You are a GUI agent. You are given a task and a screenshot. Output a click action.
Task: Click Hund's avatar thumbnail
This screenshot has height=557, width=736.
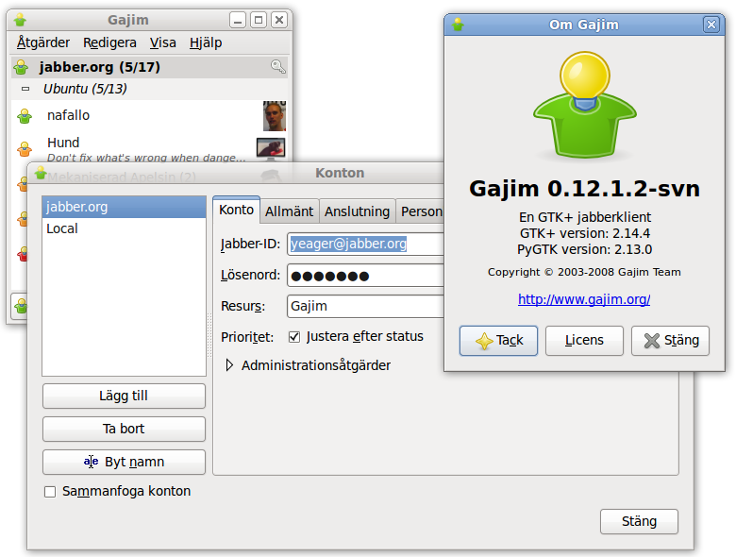coord(271,148)
